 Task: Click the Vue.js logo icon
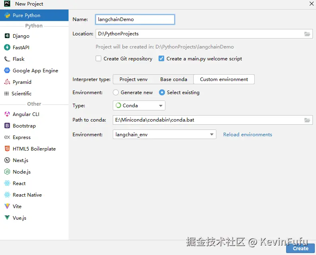click(x=7, y=218)
